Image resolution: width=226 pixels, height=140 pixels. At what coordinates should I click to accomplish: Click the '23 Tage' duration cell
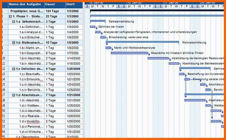55,17
